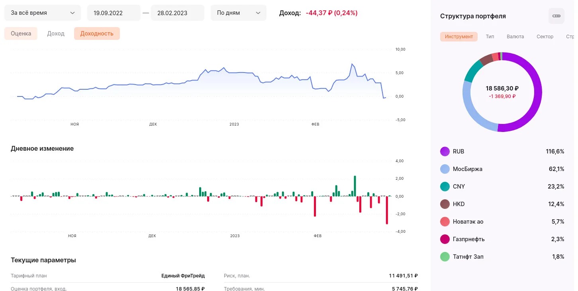578x291 pixels.
Task: Switch structure view to 'Тип'
Action: click(x=490, y=37)
